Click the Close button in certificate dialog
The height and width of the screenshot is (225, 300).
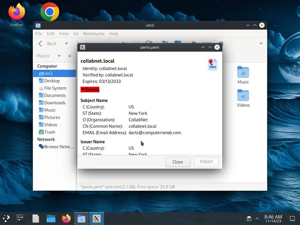click(x=178, y=162)
